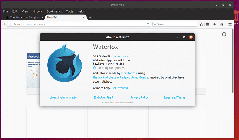Click the Checking for updates status text
This screenshot has height=140, width=239.
tap(112, 68)
